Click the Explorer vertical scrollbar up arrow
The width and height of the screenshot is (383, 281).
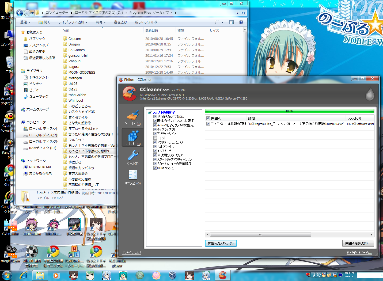pyautogui.click(x=245, y=29)
